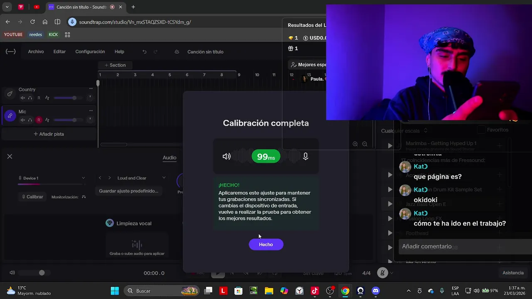Image resolution: width=532 pixels, height=299 pixels.
Task: Arm recording on the Country track
Action: [x=39, y=98]
